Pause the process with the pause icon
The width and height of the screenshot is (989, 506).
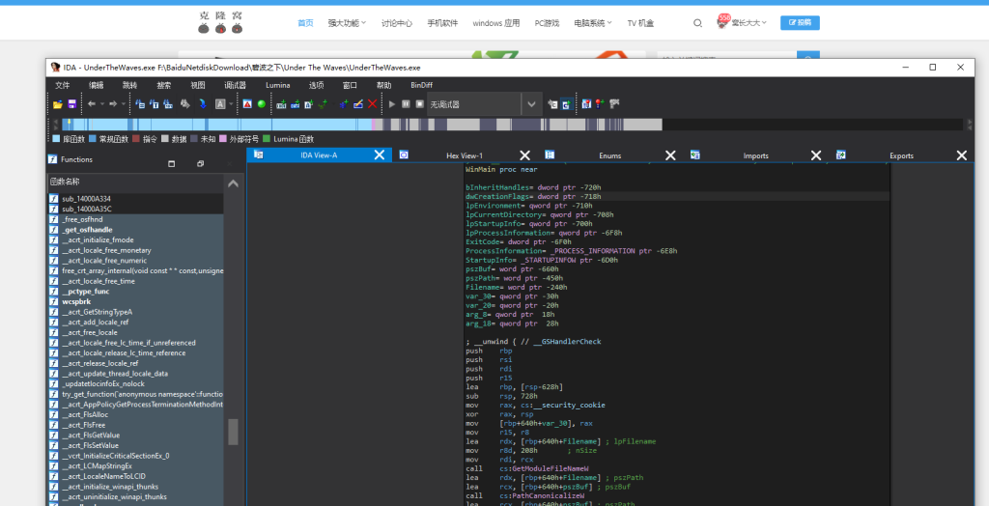[406, 104]
